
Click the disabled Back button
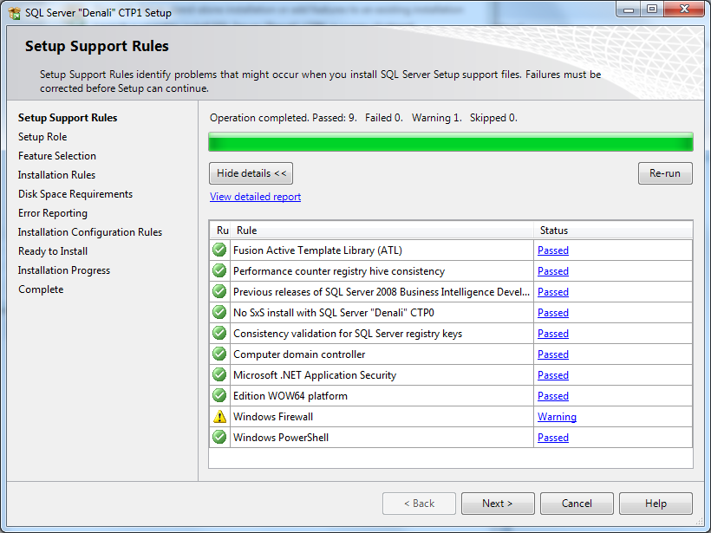419,504
